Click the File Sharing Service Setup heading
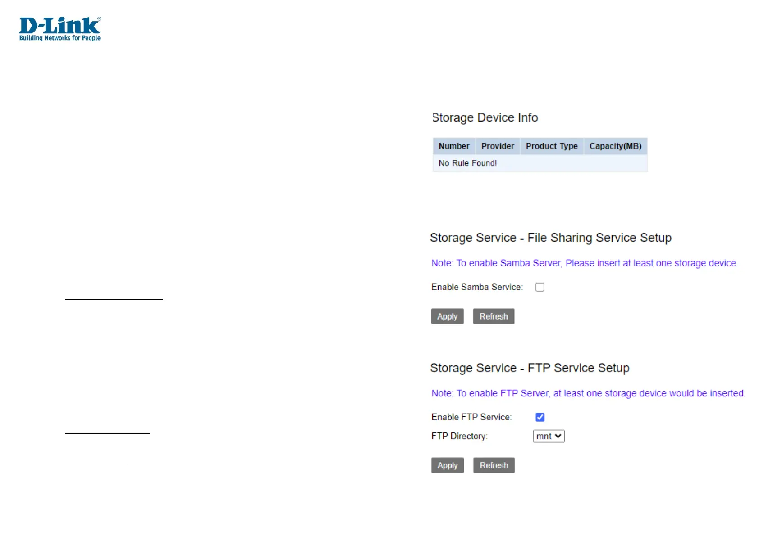The height and width of the screenshot is (536, 759). click(550, 238)
